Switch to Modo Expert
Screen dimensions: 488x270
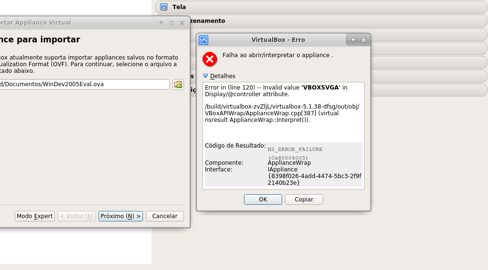point(35,216)
